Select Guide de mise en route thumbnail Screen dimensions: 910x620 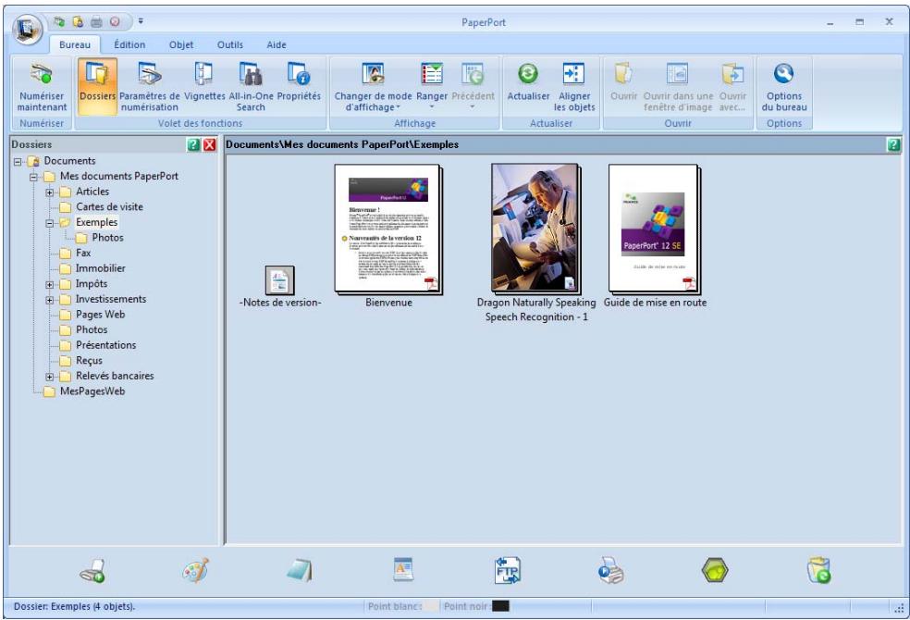click(x=655, y=229)
